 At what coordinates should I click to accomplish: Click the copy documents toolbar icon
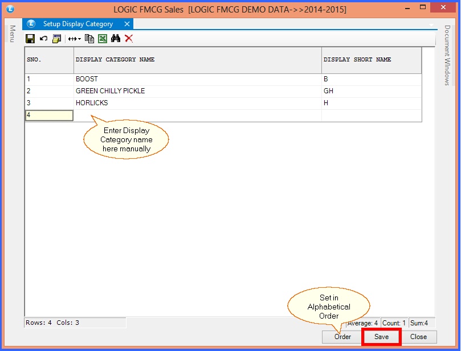point(89,39)
